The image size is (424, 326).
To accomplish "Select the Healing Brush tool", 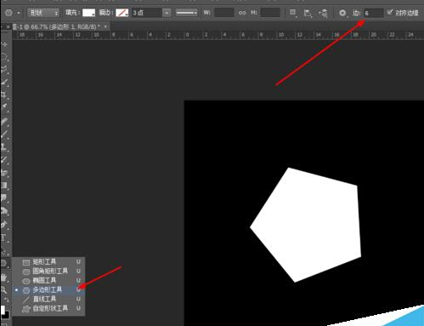I will (x=4, y=122).
